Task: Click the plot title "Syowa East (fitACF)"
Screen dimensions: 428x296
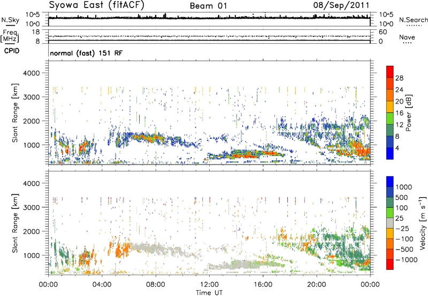Action: tap(97, 5)
